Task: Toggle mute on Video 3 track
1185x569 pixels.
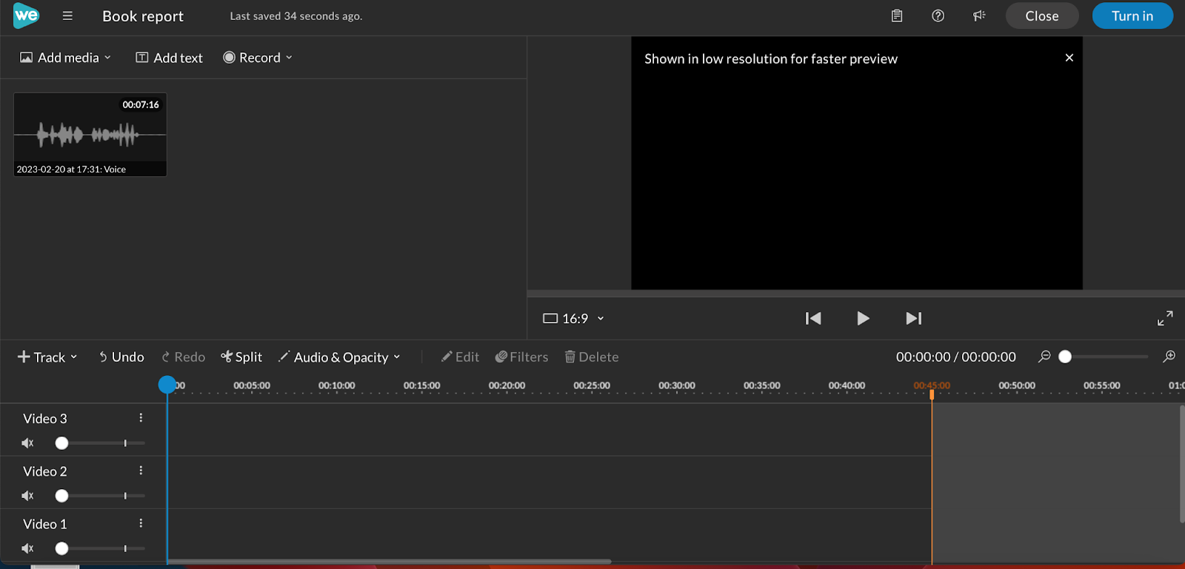Action: 27,443
